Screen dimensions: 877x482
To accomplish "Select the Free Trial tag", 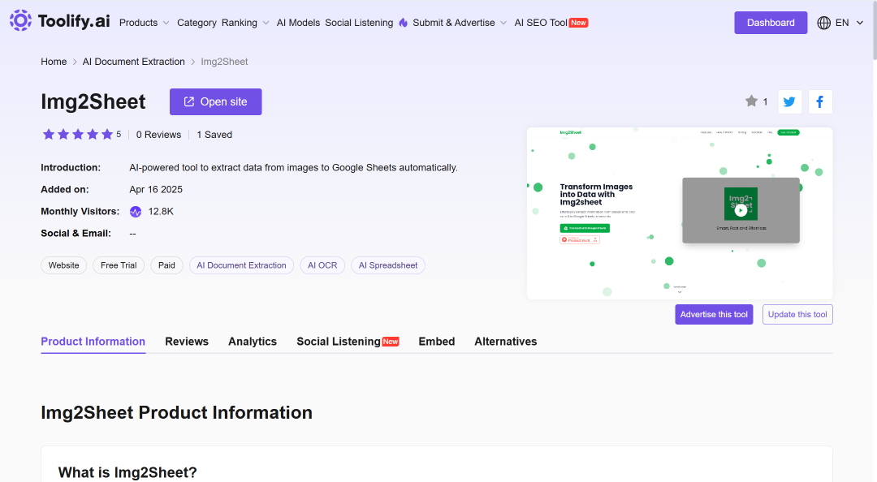I will coord(119,265).
